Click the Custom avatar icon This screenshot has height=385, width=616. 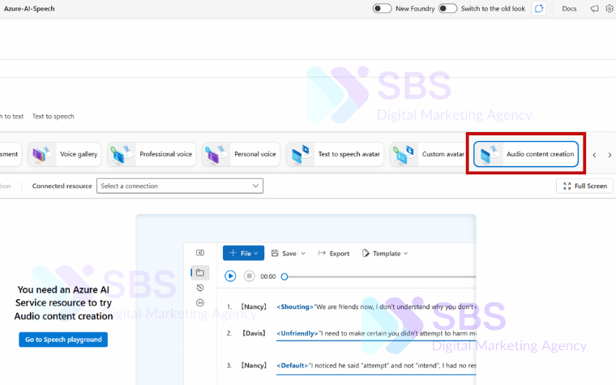[x=404, y=154]
